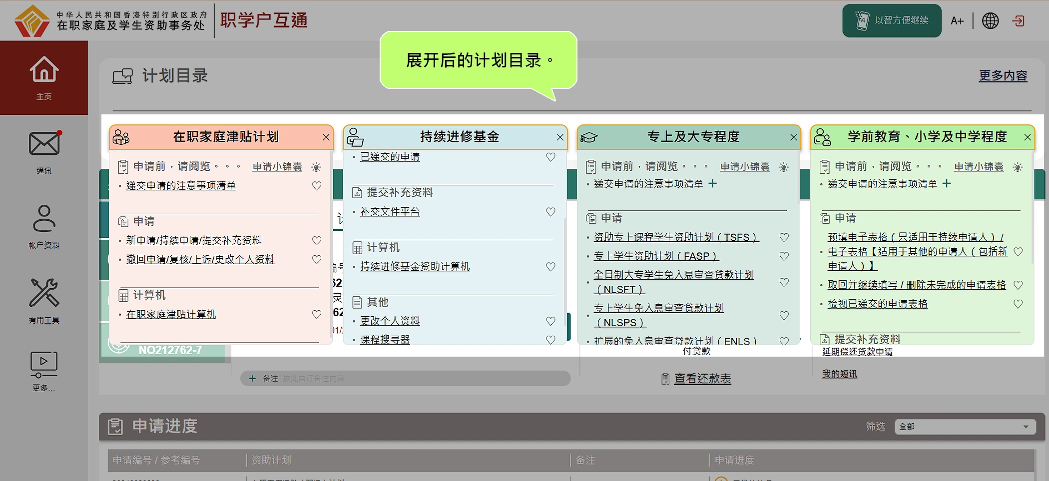Screen dimensions: 1049x481
Task: Favorite 递交申请的注意事项清单 in 在职家庭津贴 card
Action: 317,186
